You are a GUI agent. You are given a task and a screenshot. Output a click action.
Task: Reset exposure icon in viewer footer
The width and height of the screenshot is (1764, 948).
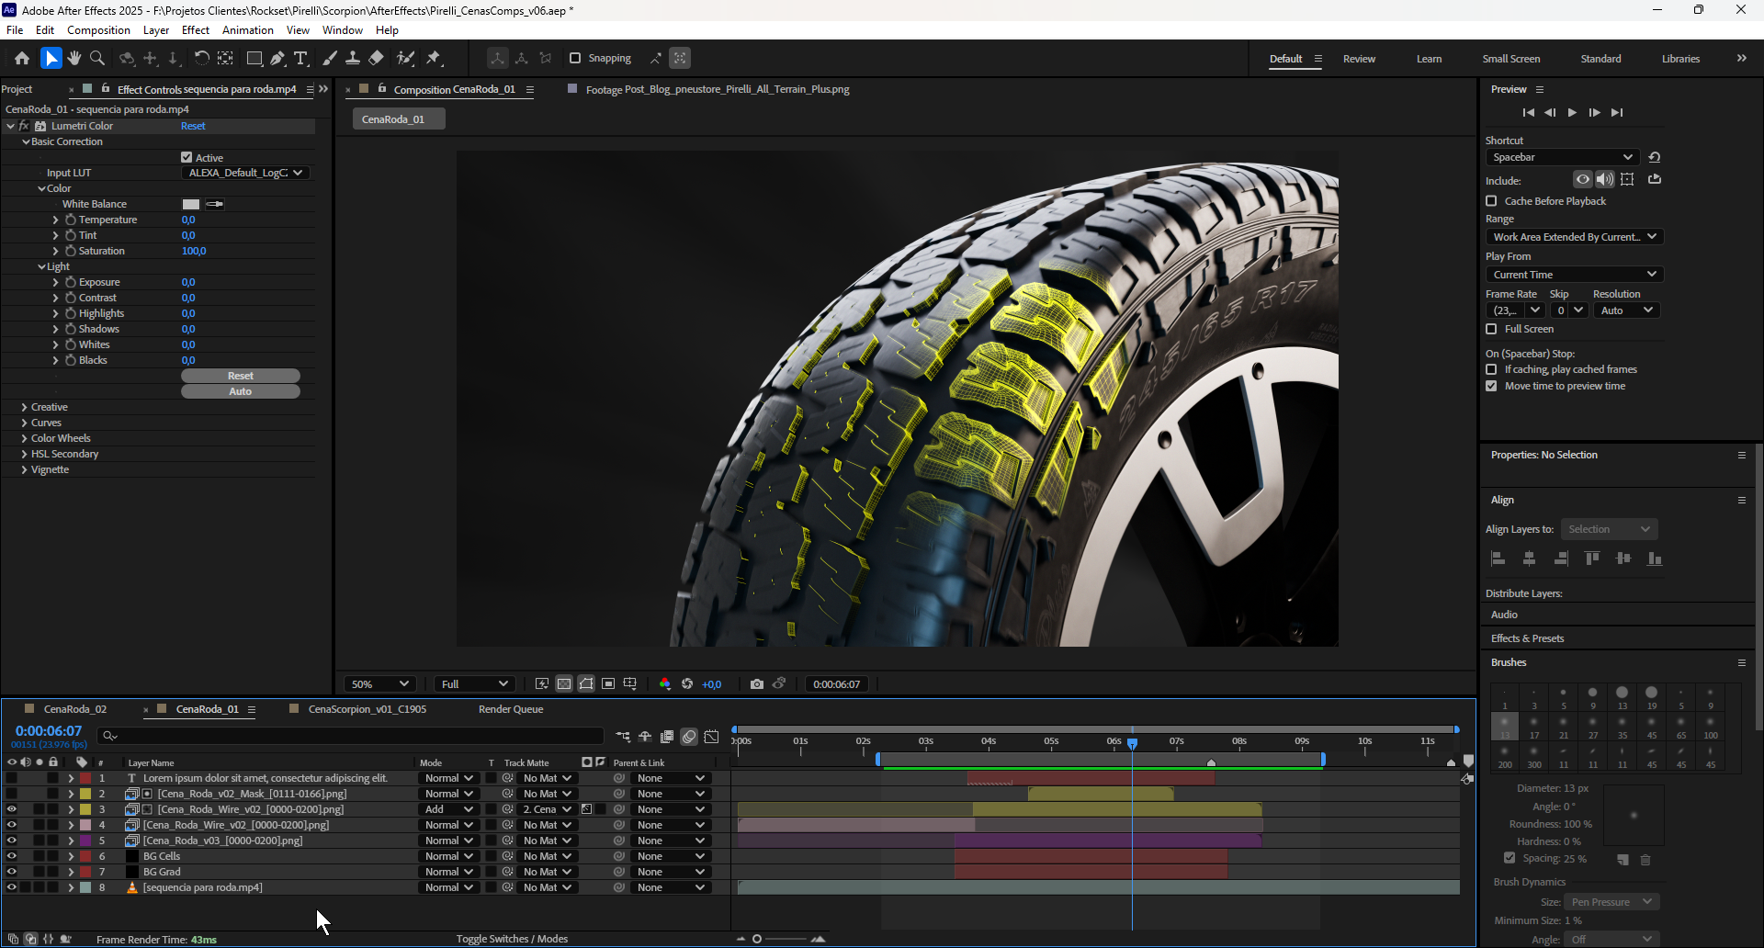[x=687, y=683]
